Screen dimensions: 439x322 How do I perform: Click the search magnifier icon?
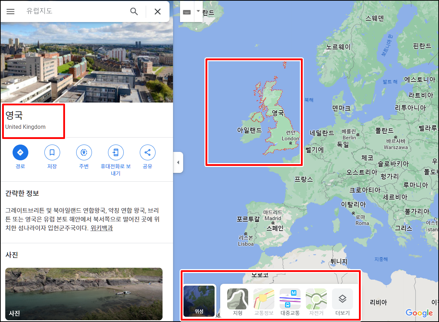(x=134, y=12)
